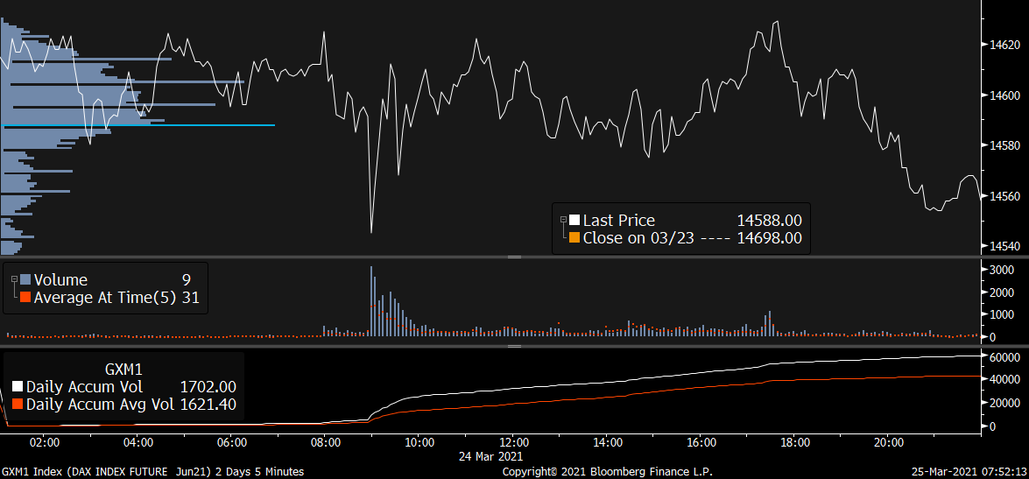Click the 12:00 time axis label
1029x479 pixels.
tap(513, 442)
